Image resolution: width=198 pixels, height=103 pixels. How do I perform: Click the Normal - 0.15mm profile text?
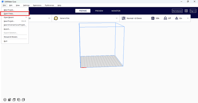point(134,18)
